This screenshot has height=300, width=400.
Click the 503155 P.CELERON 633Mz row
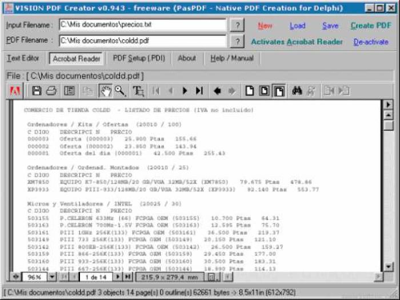[153, 218]
